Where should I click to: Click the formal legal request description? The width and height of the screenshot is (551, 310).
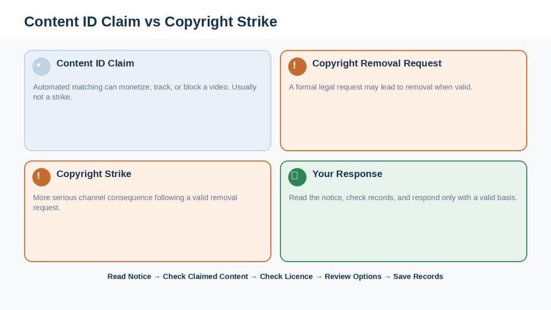[380, 87]
